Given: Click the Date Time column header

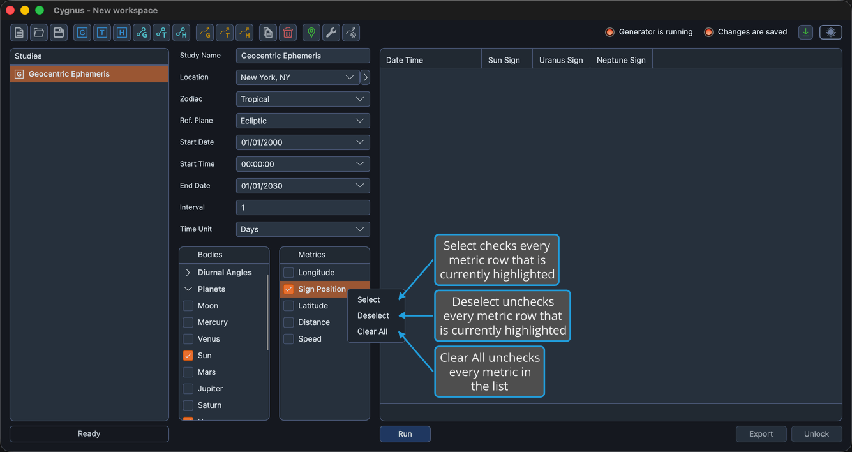Looking at the screenshot, I should [x=431, y=60].
